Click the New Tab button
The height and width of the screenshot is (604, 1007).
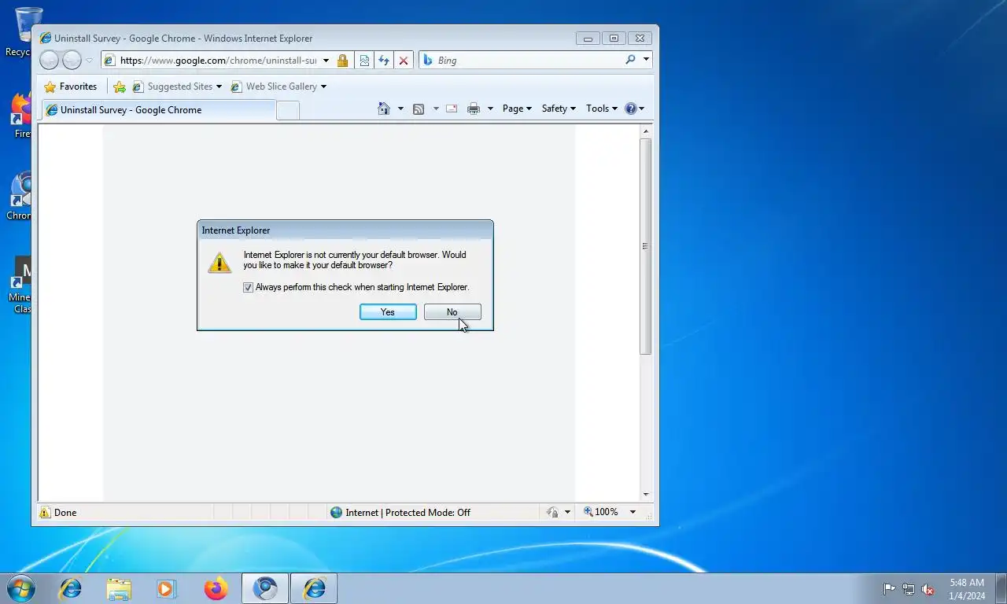click(288, 110)
